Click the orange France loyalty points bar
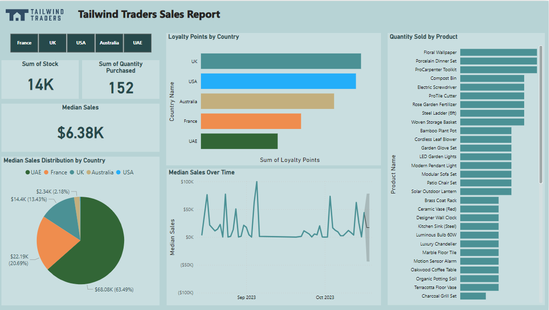549x310 pixels. (x=251, y=121)
